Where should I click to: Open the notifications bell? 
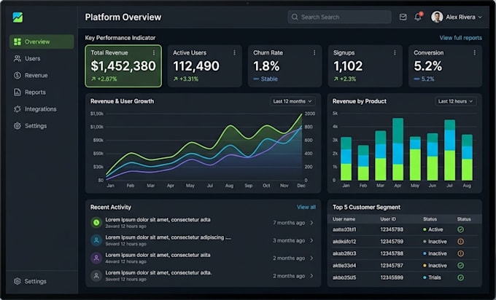coord(418,17)
